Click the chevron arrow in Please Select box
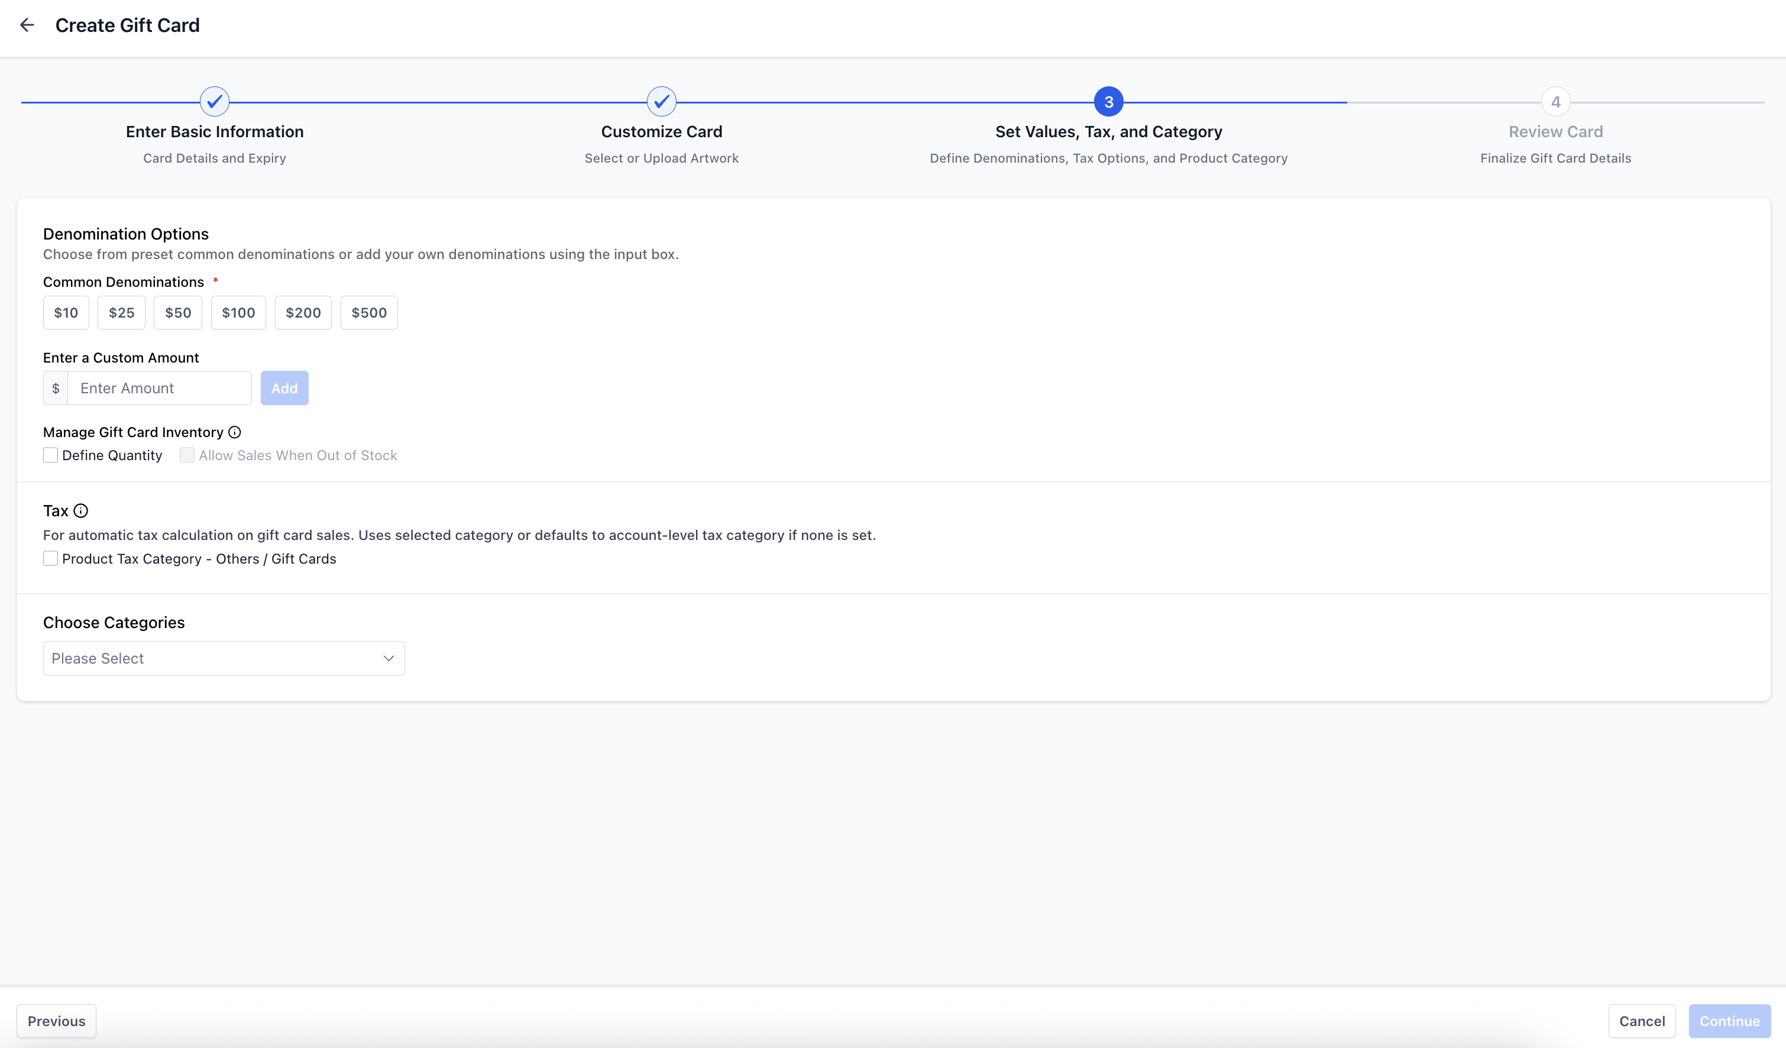 (x=389, y=658)
